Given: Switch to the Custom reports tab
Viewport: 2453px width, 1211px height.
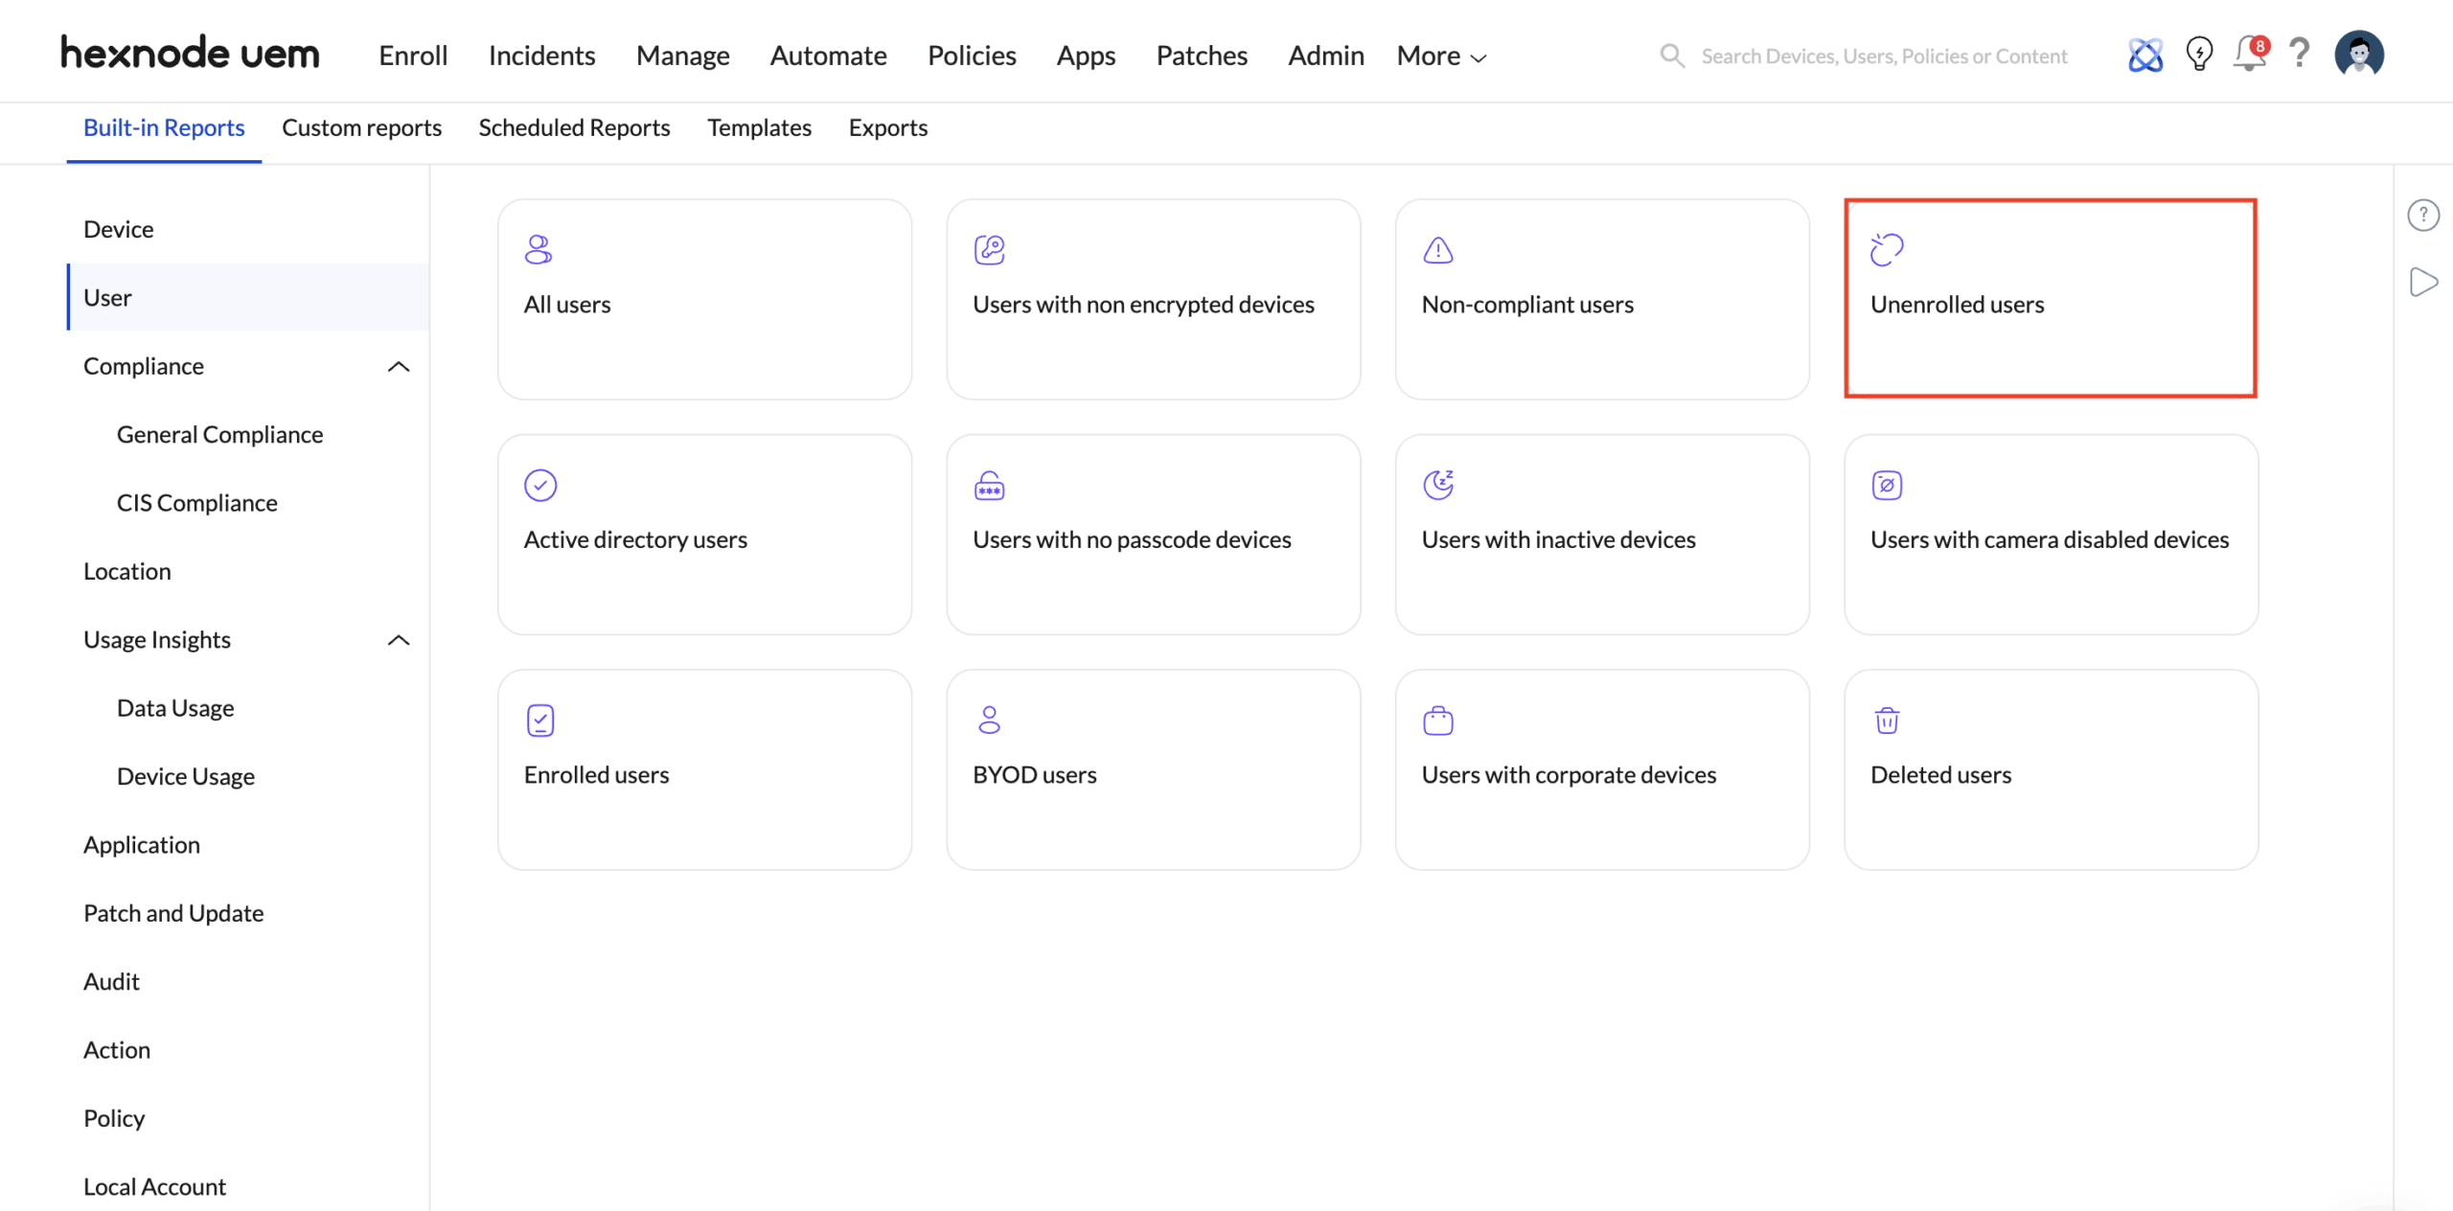Looking at the screenshot, I should (x=361, y=127).
